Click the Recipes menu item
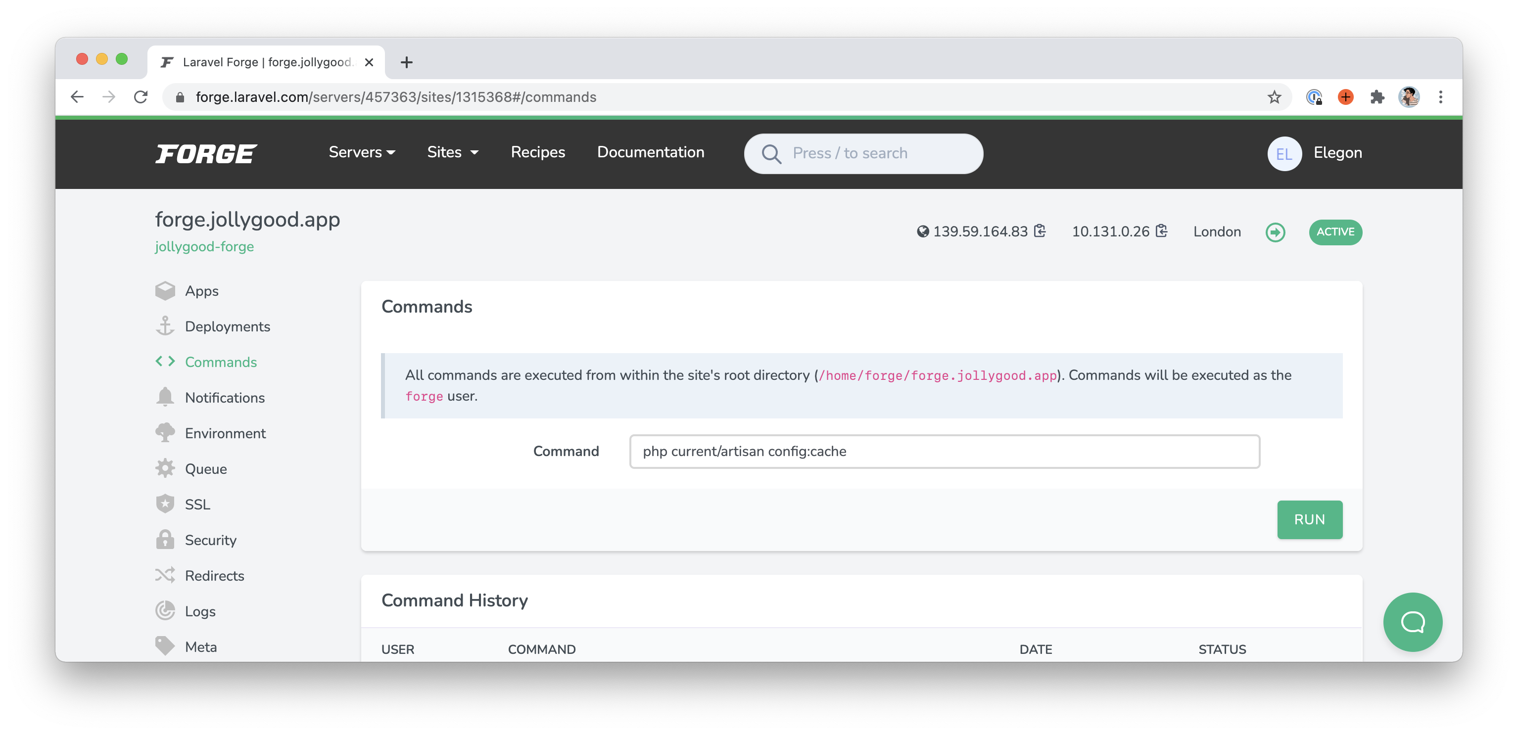Screen dimensions: 1518x735 [537, 152]
